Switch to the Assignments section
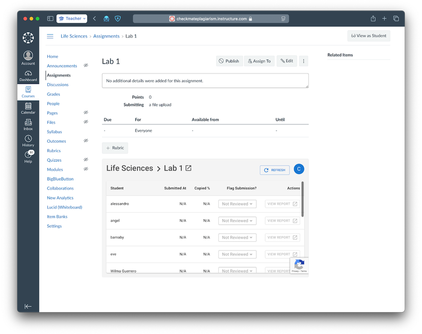 pos(59,75)
